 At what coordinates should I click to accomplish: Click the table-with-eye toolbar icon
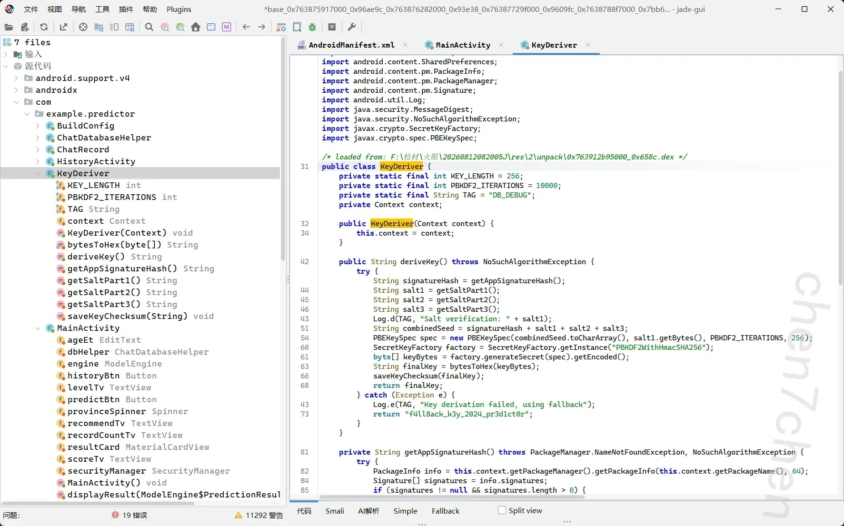tap(129, 27)
